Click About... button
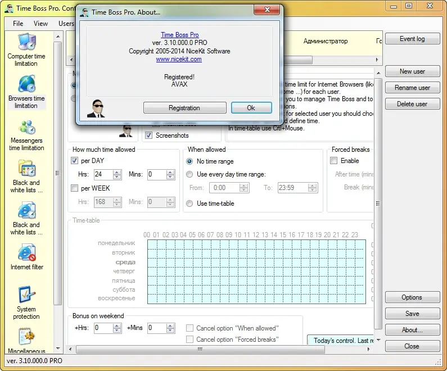The image size is (447, 371). [412, 329]
